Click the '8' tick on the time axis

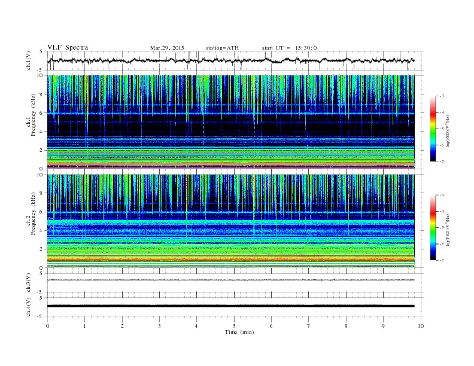point(346,326)
